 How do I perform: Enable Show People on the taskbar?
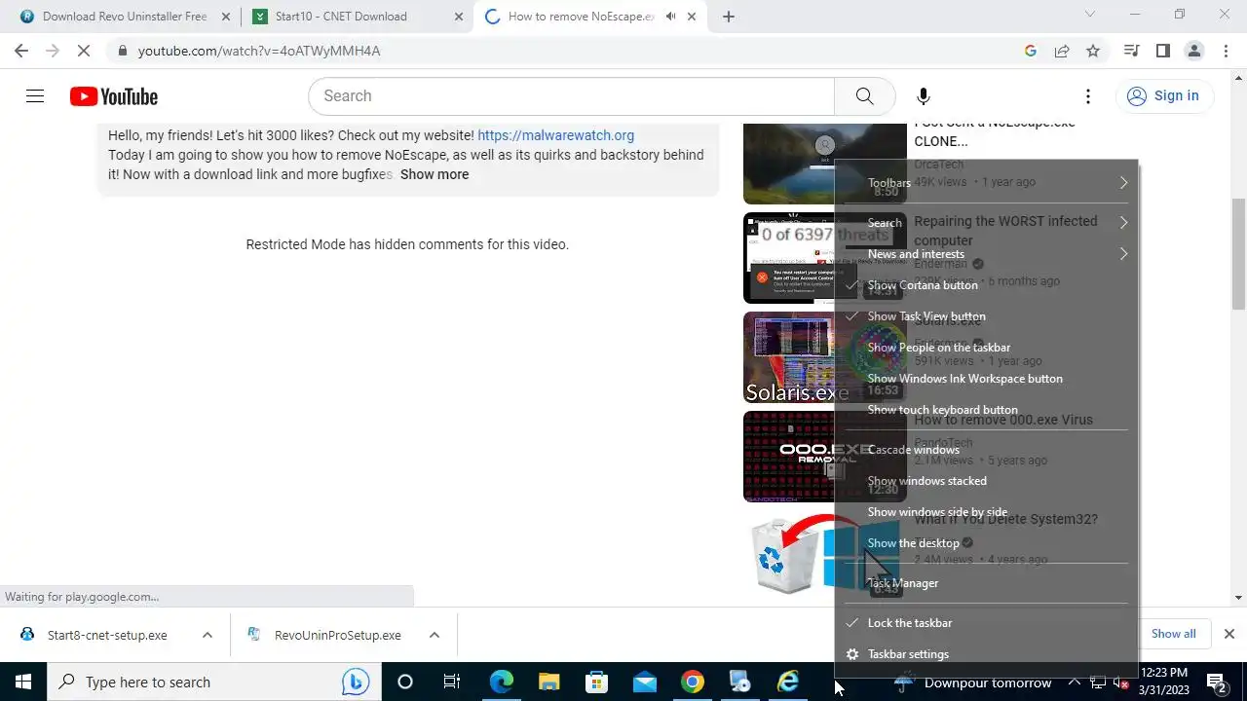[987, 348]
